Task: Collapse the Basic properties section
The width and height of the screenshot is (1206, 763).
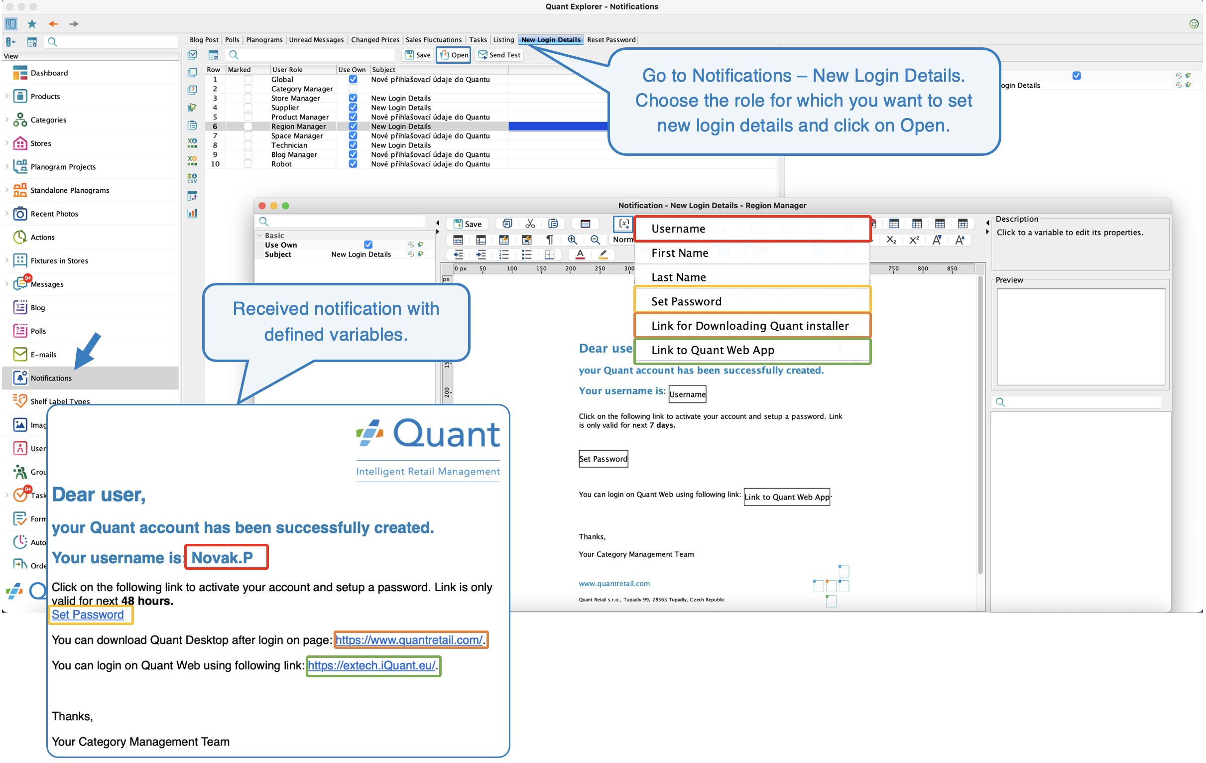Action: coord(259,236)
